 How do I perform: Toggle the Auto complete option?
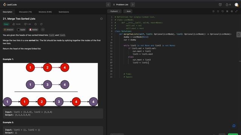point(128,11)
